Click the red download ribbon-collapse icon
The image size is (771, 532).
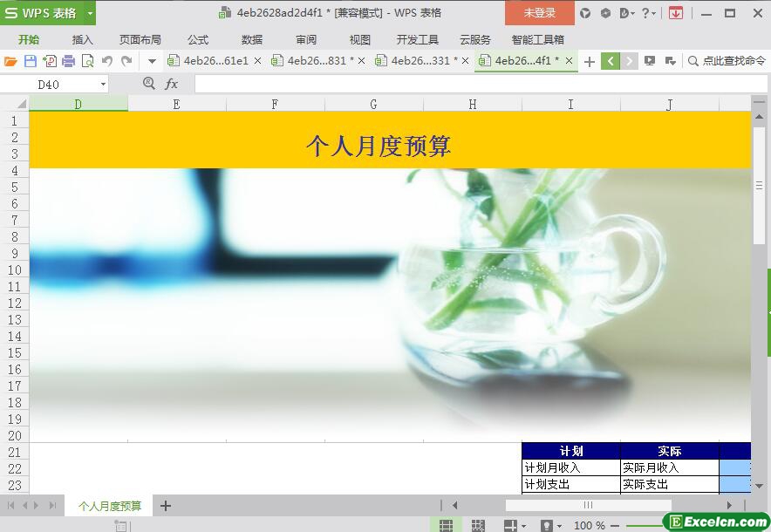tap(676, 13)
